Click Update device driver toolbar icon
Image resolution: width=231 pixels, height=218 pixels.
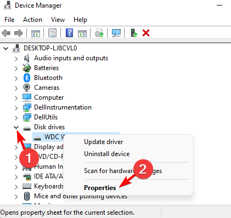[99, 33]
